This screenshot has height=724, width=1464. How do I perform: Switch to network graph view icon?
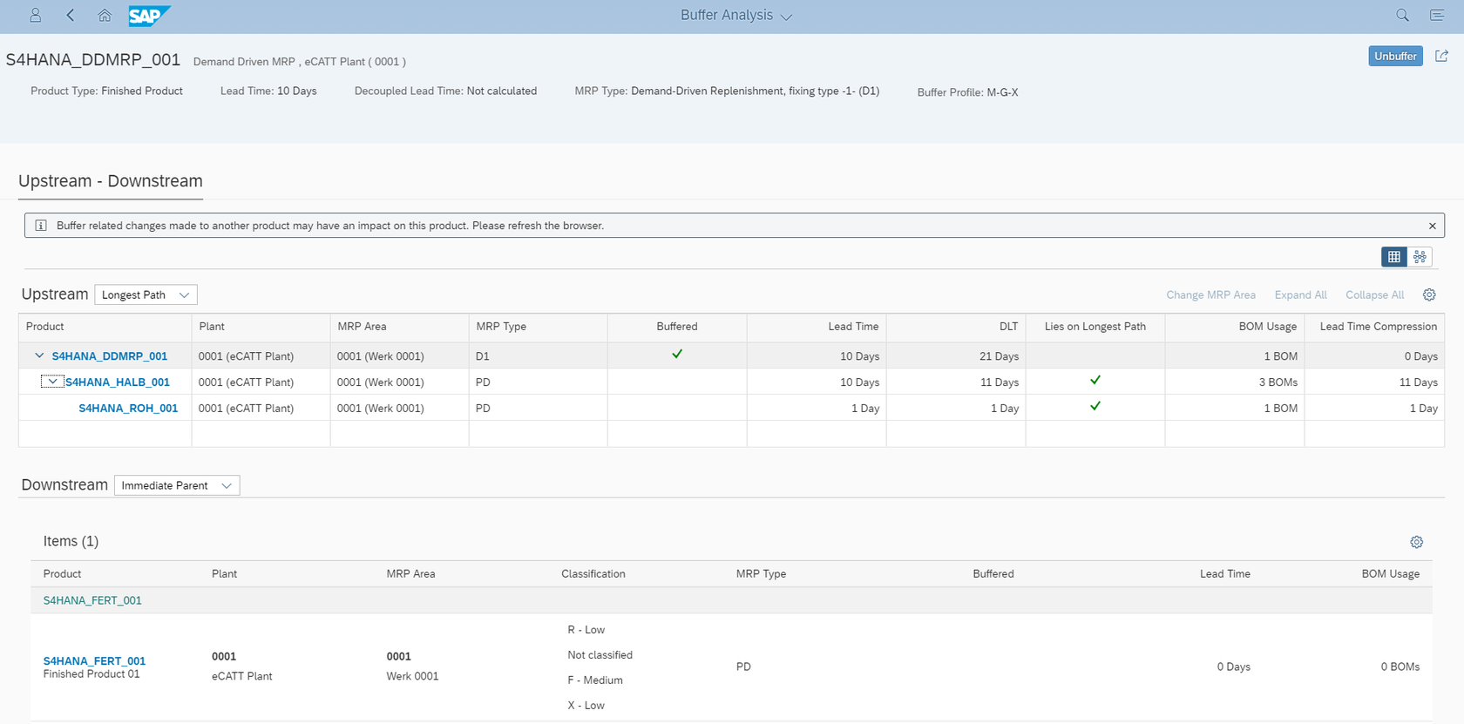1420,256
